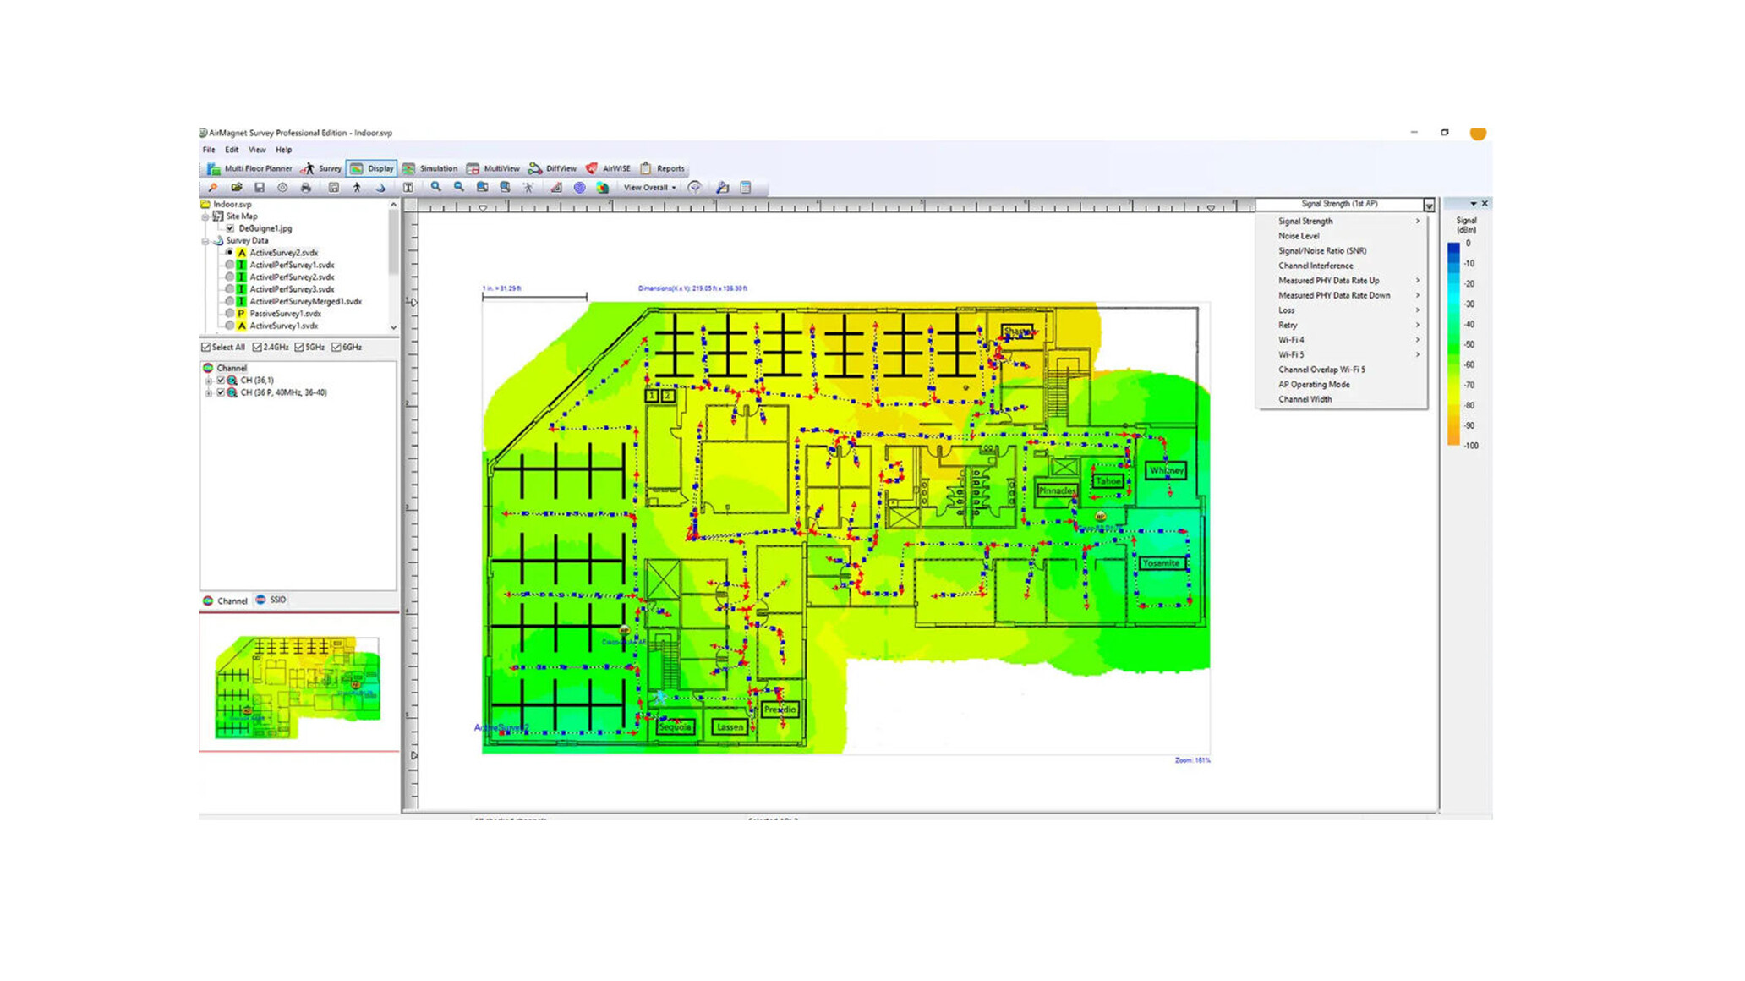Screen dimensions: 1745x981
Task: Open the AirWISE view
Action: 608,168
